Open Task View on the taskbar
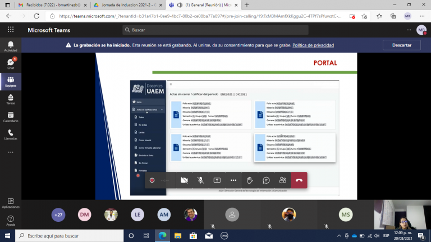The height and width of the screenshot is (242, 431). [x=146, y=236]
